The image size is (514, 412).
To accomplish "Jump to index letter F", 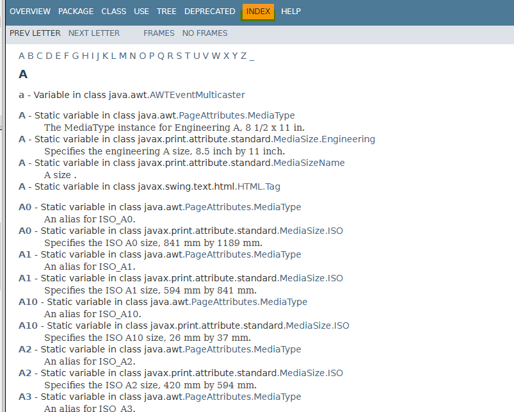I will pyautogui.click(x=66, y=56).
